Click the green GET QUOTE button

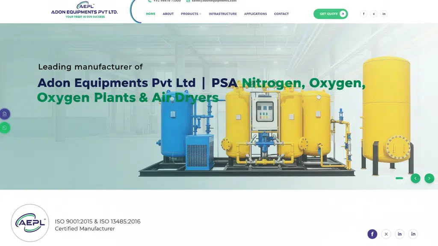(x=331, y=14)
